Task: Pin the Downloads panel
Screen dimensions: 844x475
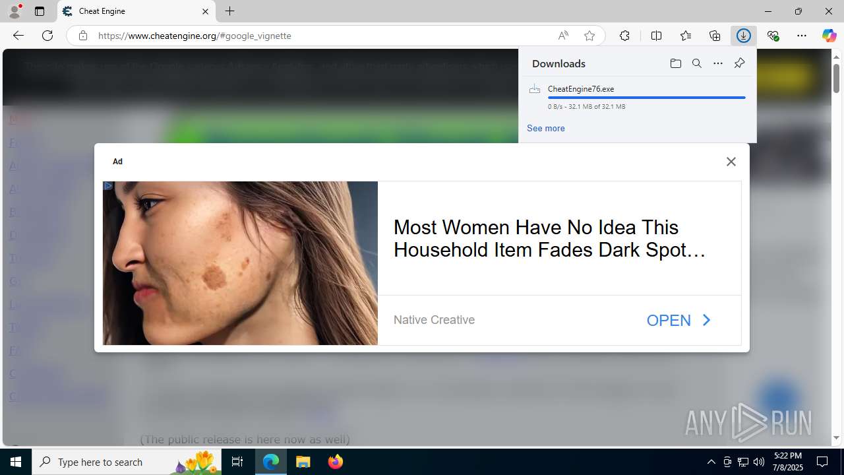Action: click(x=739, y=63)
